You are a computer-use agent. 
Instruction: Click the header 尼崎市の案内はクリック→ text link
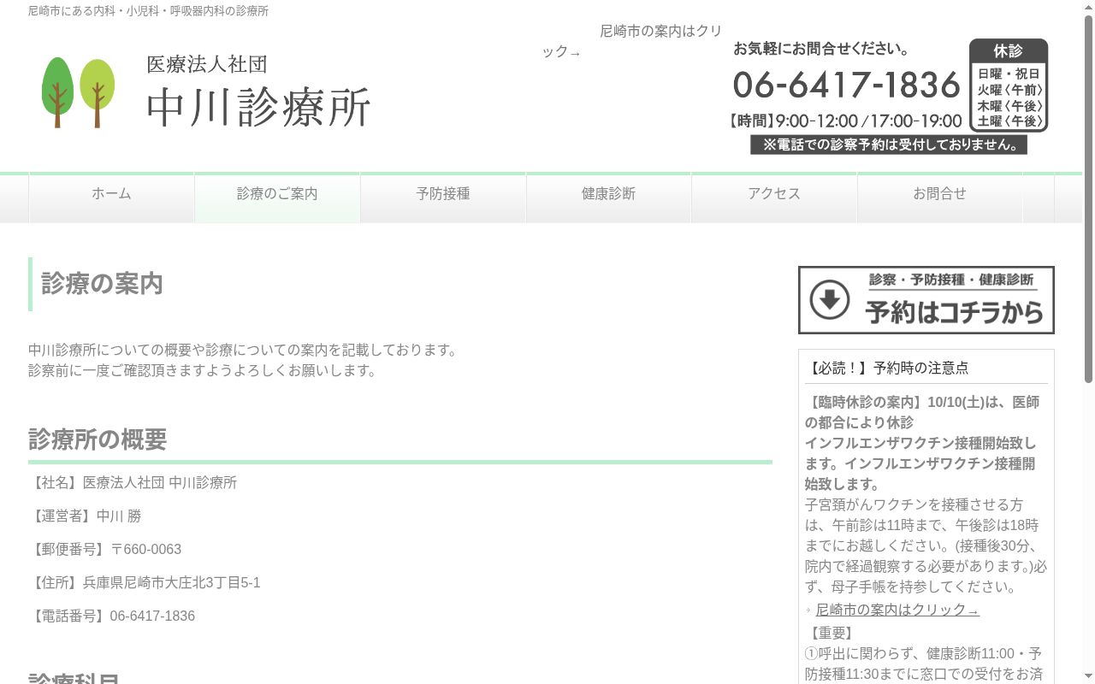coord(633,41)
